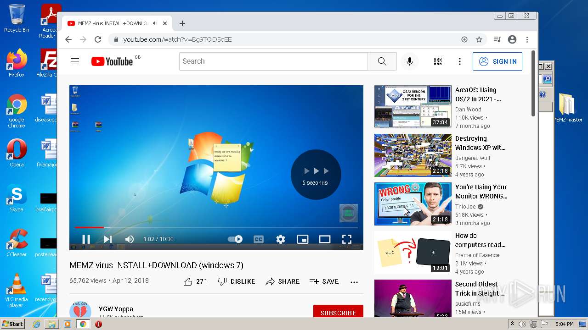Viewport: 588px width, 330px height.
Task: Open video settings gear
Action: [x=281, y=239]
